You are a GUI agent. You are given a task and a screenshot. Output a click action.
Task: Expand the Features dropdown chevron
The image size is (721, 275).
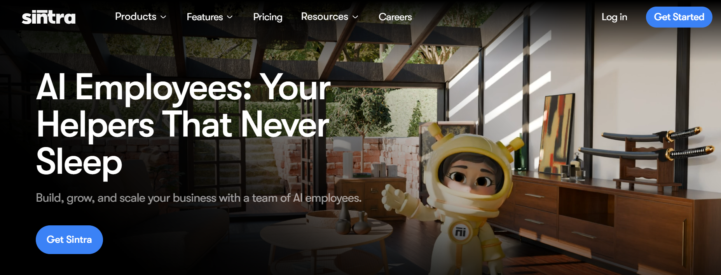230,17
